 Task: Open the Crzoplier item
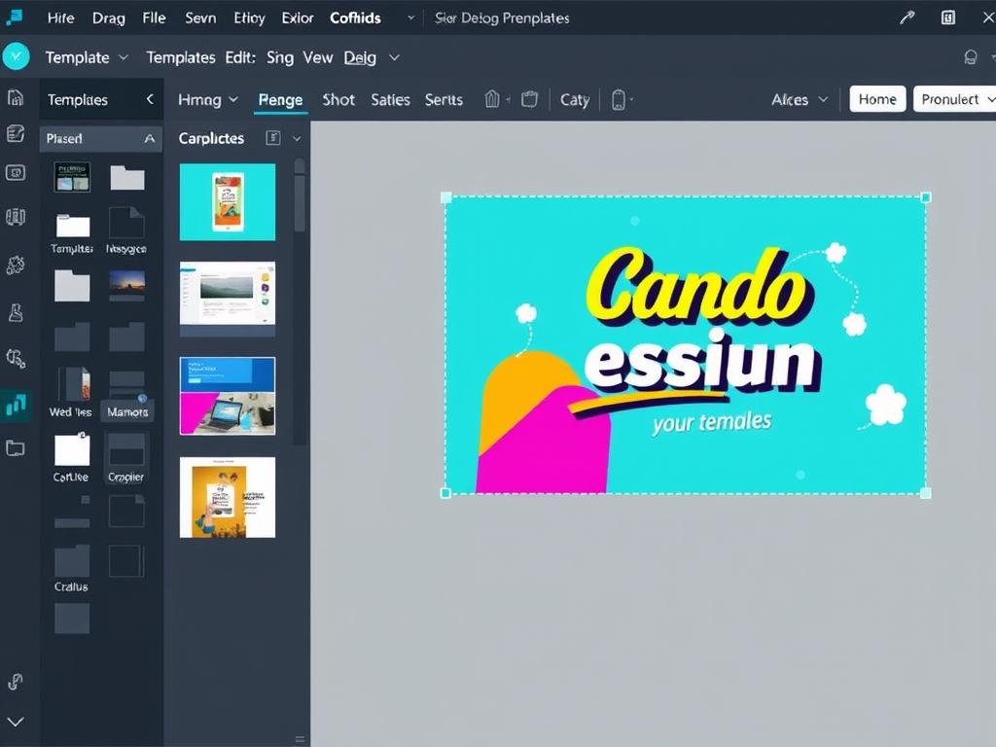[x=125, y=458]
